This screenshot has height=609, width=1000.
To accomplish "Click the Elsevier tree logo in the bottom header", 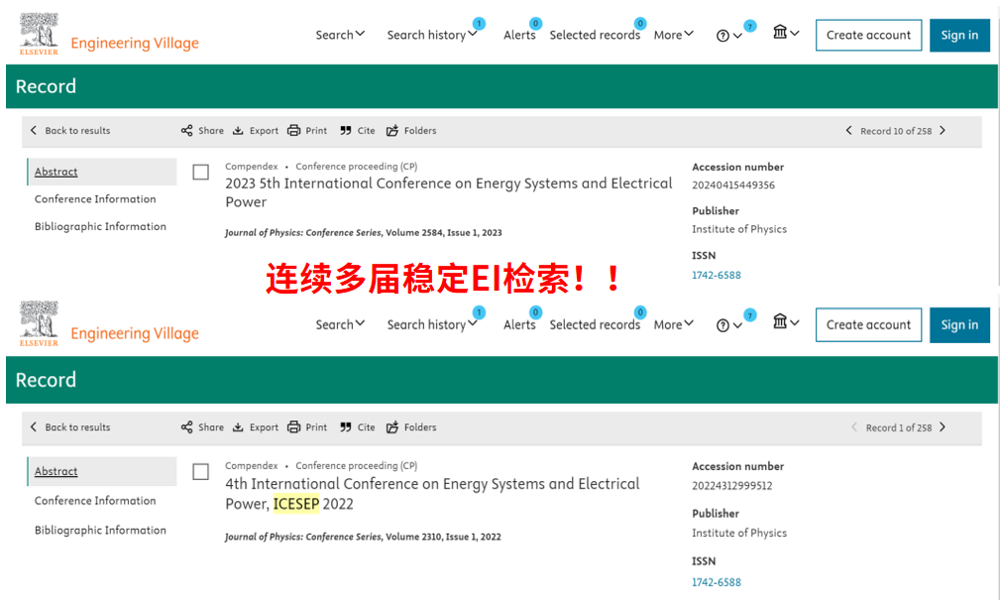I will click(39, 323).
